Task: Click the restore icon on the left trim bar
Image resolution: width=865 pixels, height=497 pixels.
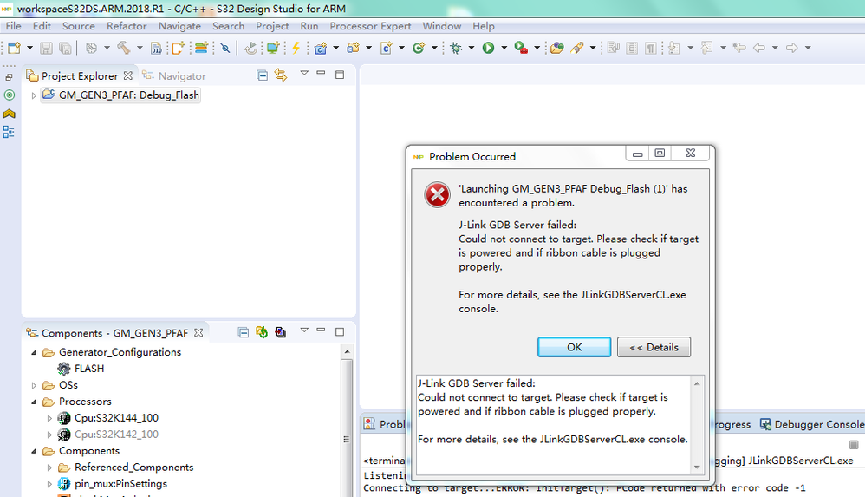Action: pyautogui.click(x=9, y=77)
